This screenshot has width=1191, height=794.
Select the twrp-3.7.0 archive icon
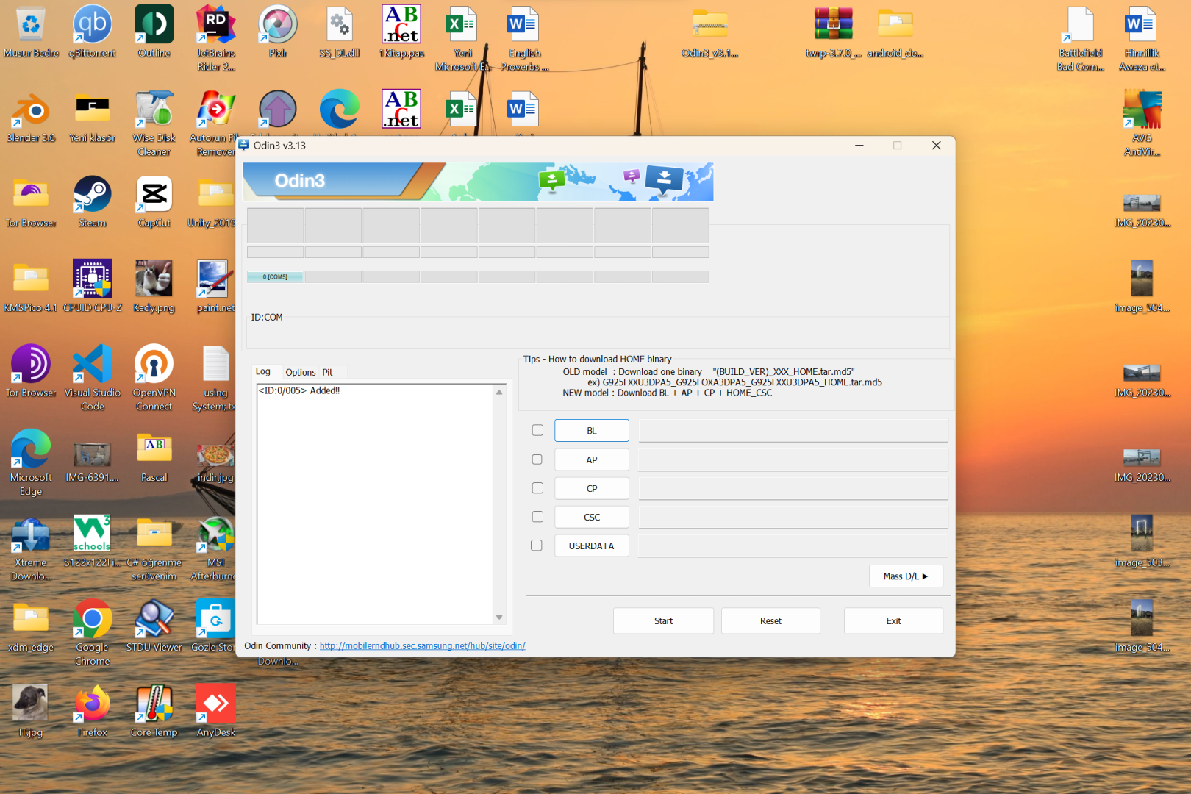[x=833, y=32]
